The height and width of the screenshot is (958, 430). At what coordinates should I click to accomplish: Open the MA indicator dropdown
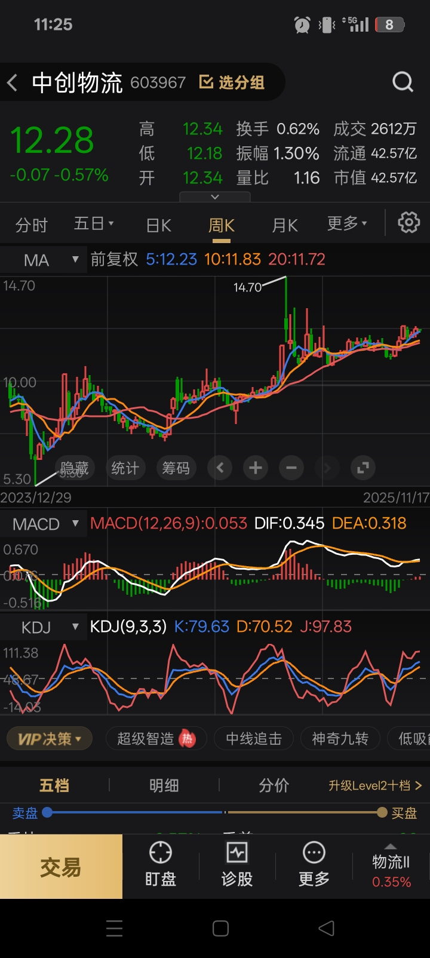point(44,260)
